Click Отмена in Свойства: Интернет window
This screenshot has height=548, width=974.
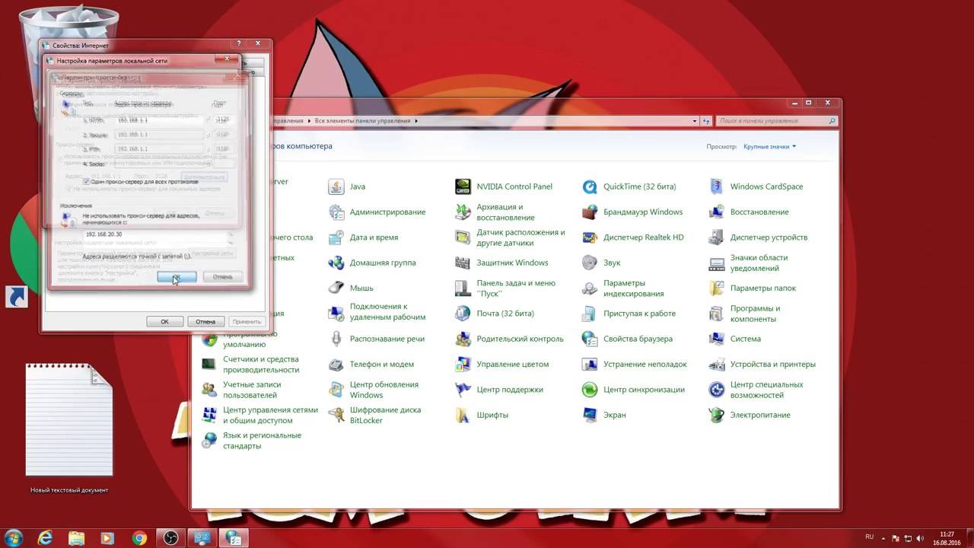coord(205,322)
